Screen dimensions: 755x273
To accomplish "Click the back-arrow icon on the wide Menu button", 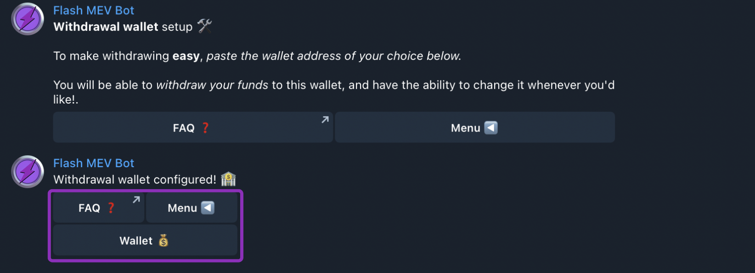I will click(491, 128).
